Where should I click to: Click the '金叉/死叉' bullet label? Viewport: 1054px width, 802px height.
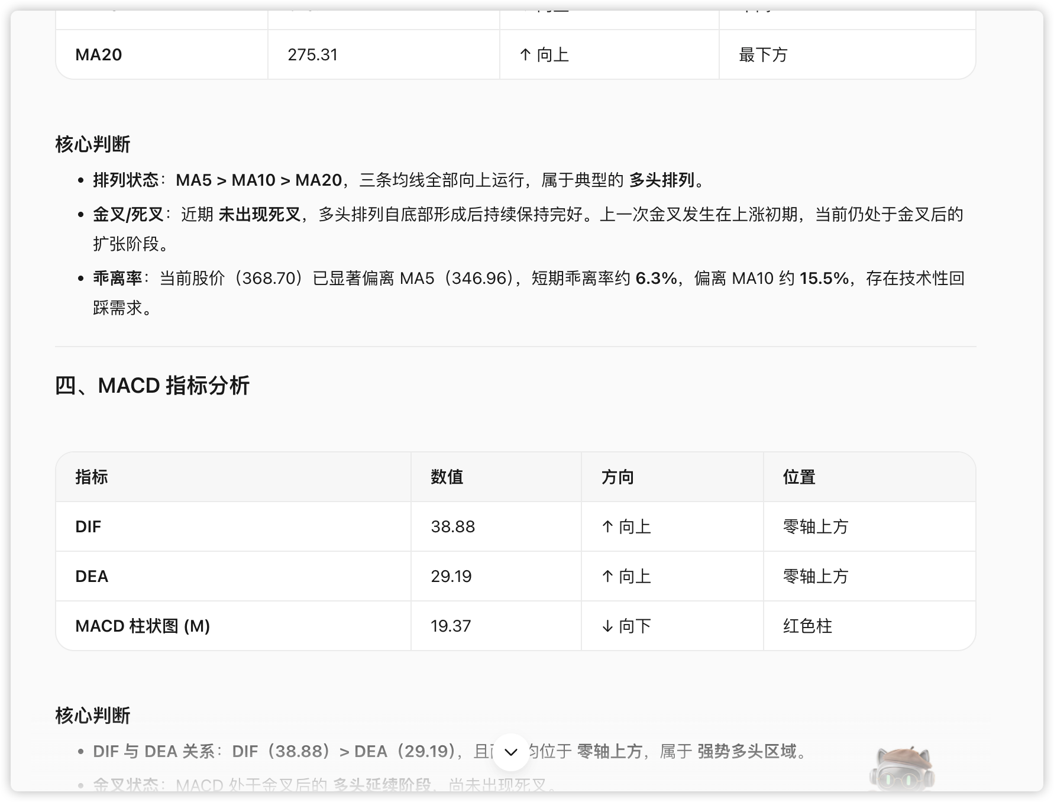point(128,214)
